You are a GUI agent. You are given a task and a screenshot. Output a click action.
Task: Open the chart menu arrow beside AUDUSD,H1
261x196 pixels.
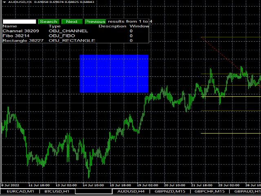(4, 2)
